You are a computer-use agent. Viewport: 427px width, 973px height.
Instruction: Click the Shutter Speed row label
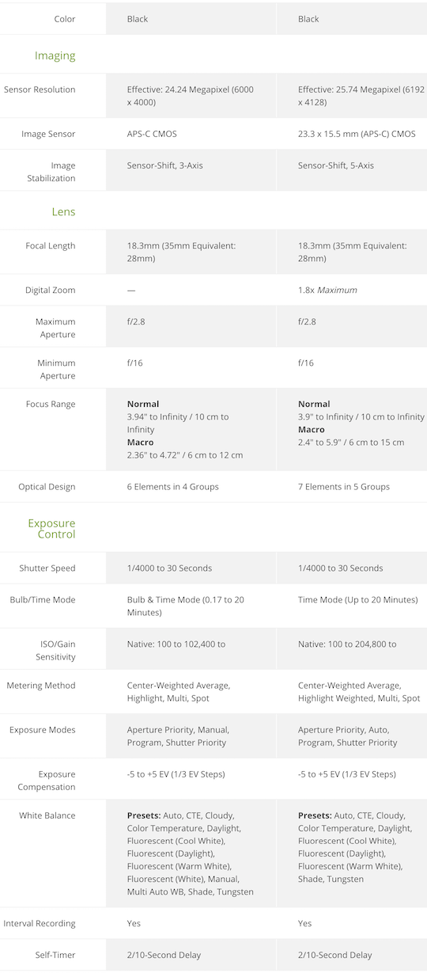tap(47, 568)
